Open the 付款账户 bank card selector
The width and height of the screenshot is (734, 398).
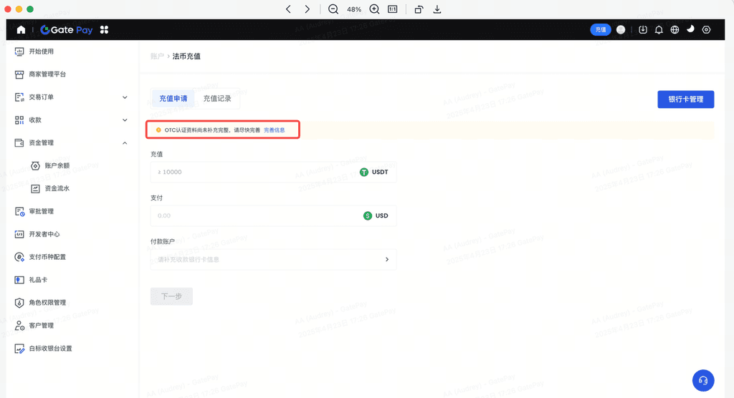click(x=273, y=259)
